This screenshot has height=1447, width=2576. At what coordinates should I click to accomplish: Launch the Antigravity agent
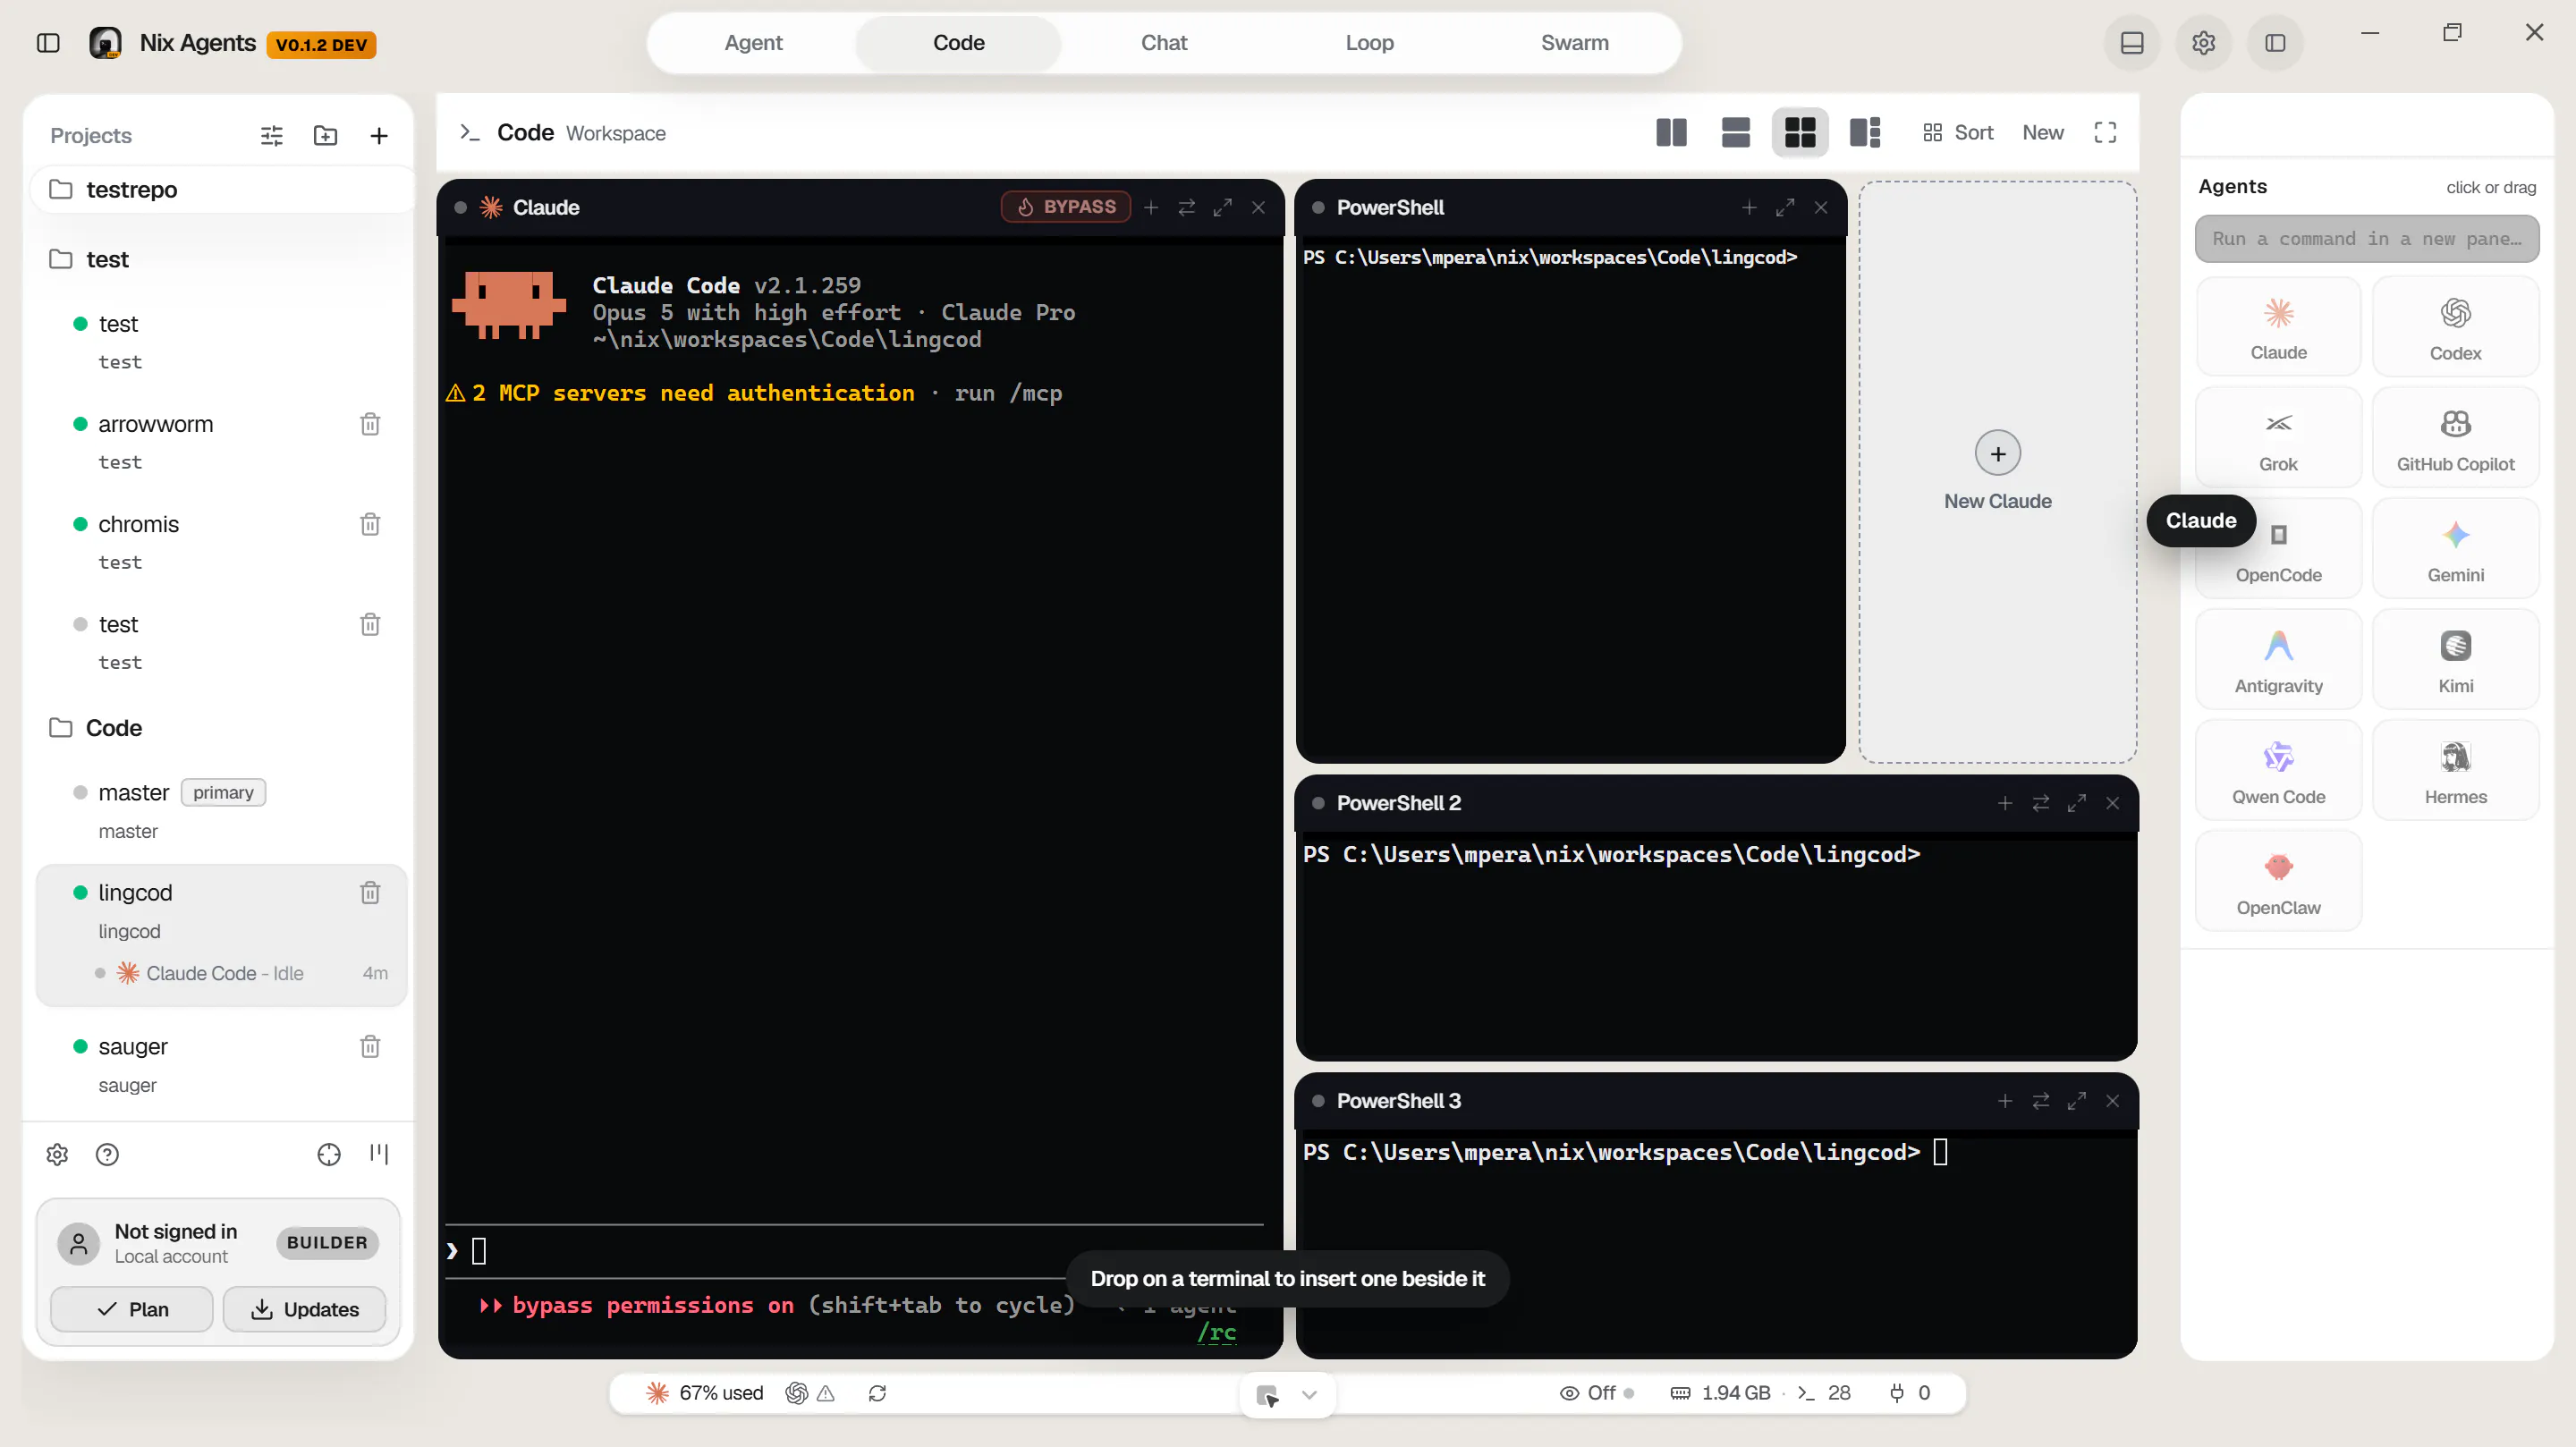tap(2278, 660)
